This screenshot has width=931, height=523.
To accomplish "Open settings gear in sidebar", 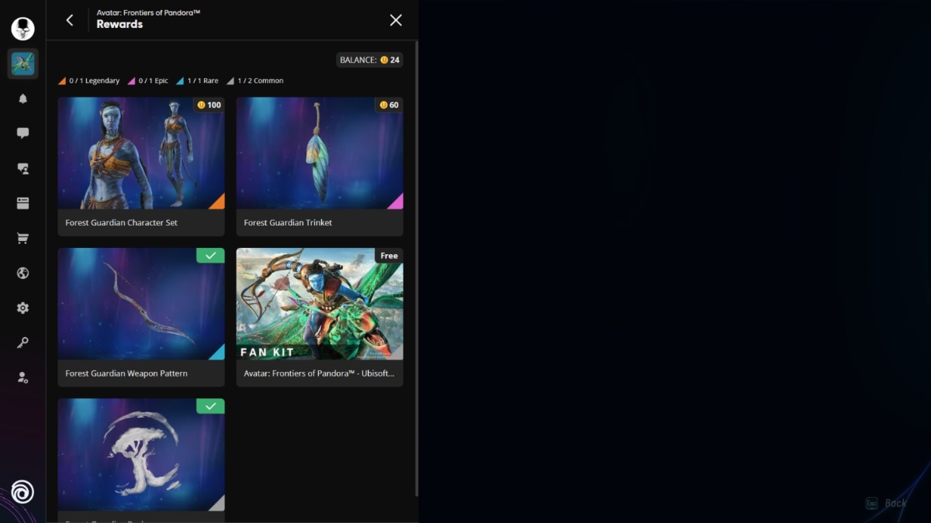I will (22, 308).
